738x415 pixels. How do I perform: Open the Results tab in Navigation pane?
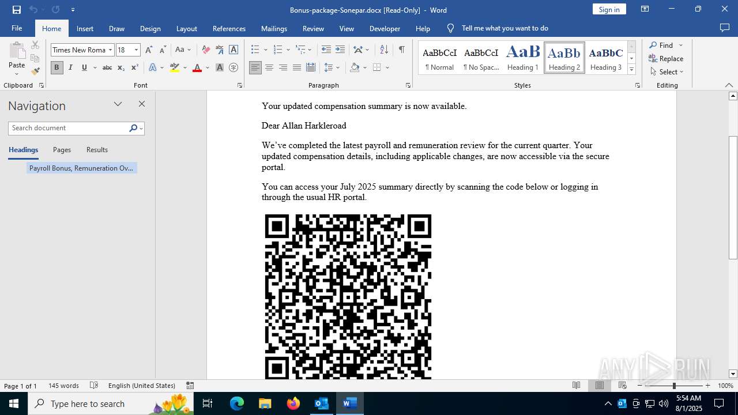pyautogui.click(x=97, y=150)
